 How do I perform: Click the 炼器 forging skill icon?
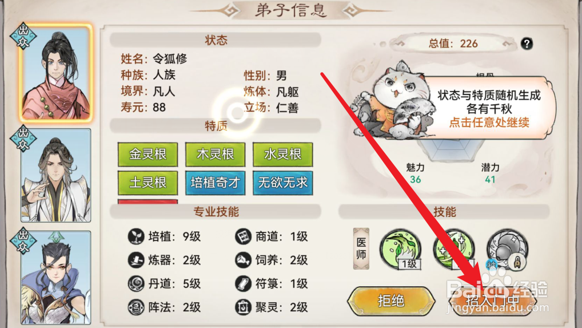136,260
